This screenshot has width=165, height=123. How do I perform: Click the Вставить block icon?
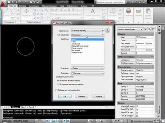(x=113, y=12)
